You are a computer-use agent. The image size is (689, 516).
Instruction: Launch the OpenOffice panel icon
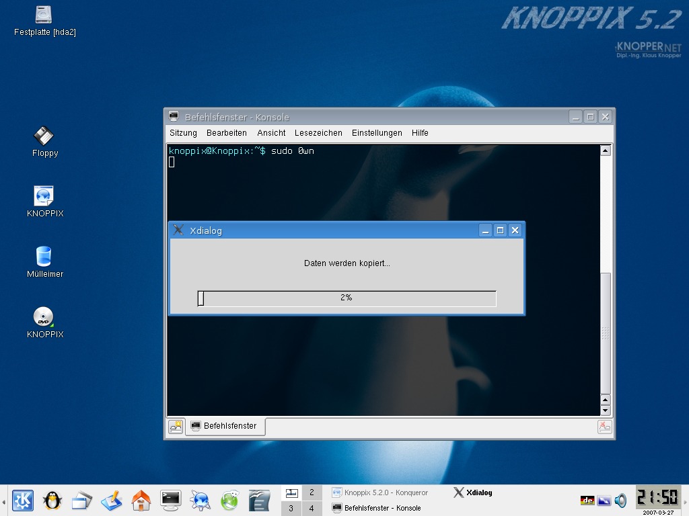tap(259, 501)
